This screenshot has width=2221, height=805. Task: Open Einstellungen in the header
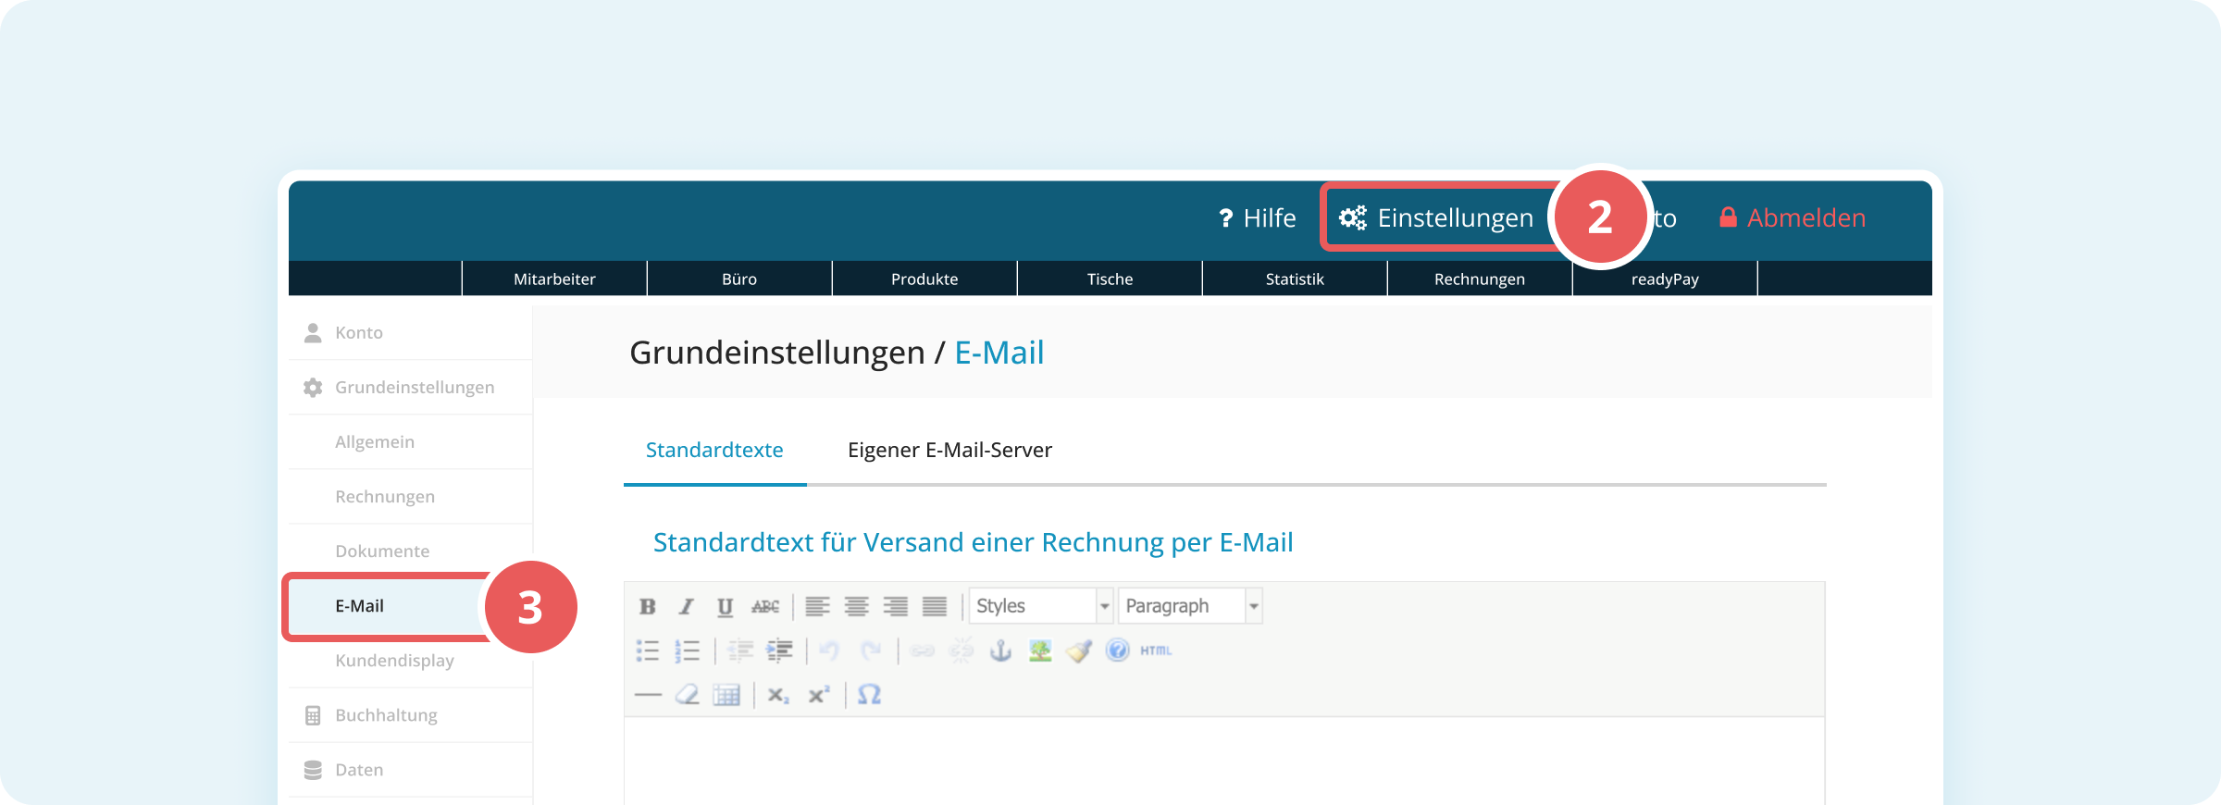click(x=1436, y=218)
